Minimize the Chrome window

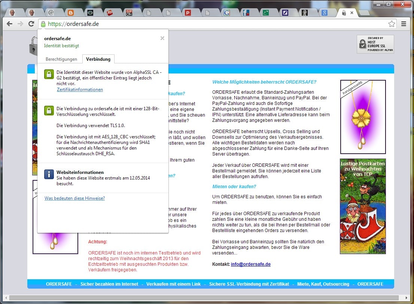(379, 4)
